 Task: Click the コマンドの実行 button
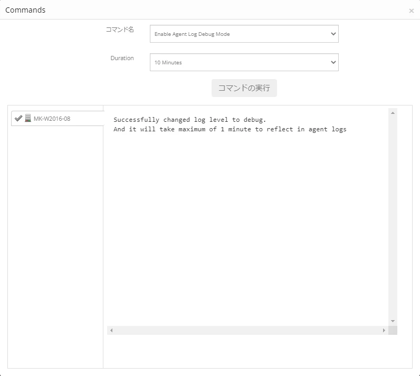(x=244, y=88)
